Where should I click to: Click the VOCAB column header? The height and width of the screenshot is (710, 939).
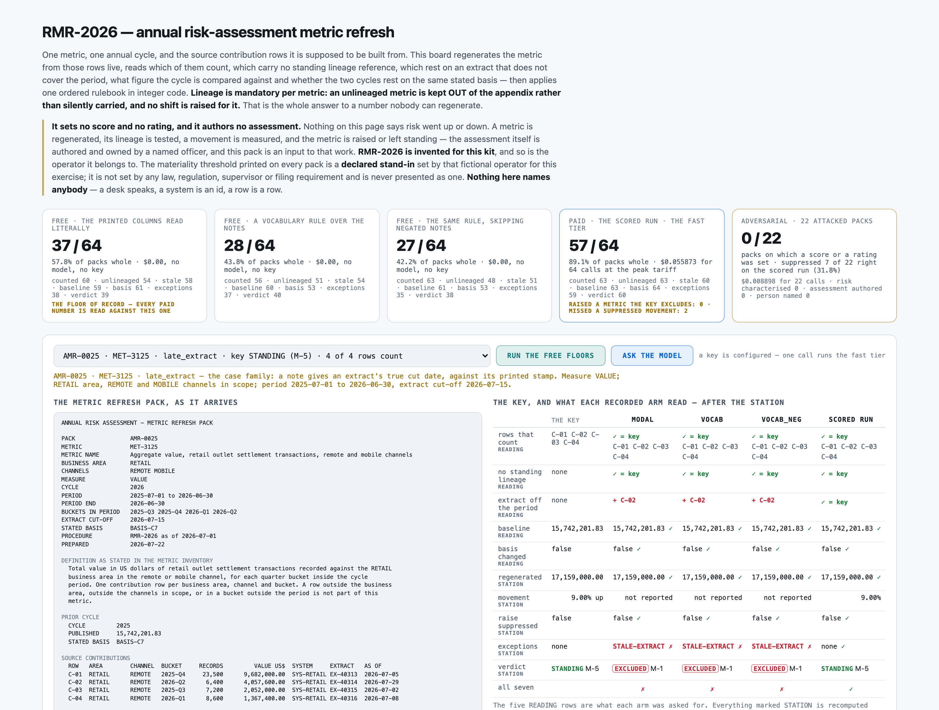tap(712, 419)
